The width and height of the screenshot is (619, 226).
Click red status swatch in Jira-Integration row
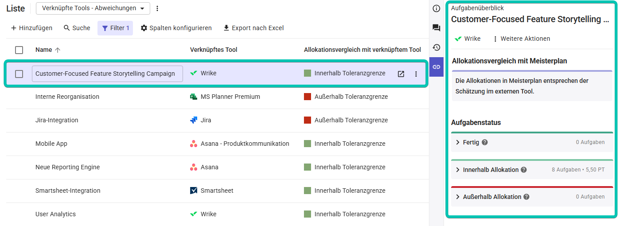(x=308, y=120)
